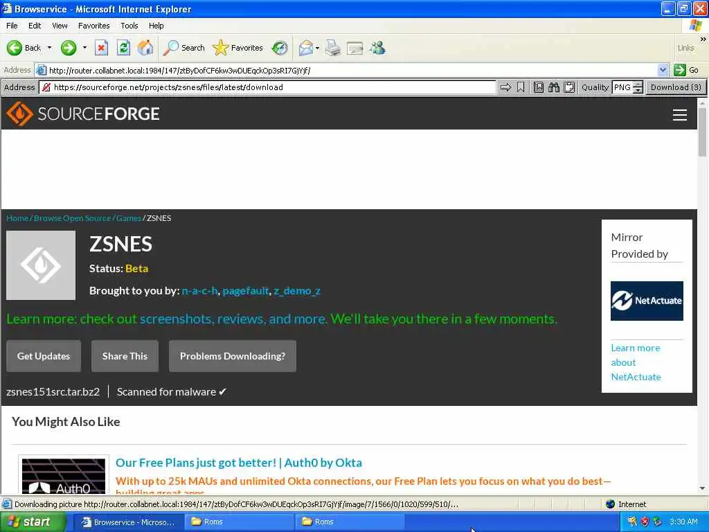709x532 pixels.
Task: Expand the toolbar chevron next to Links
Action: [703, 39]
